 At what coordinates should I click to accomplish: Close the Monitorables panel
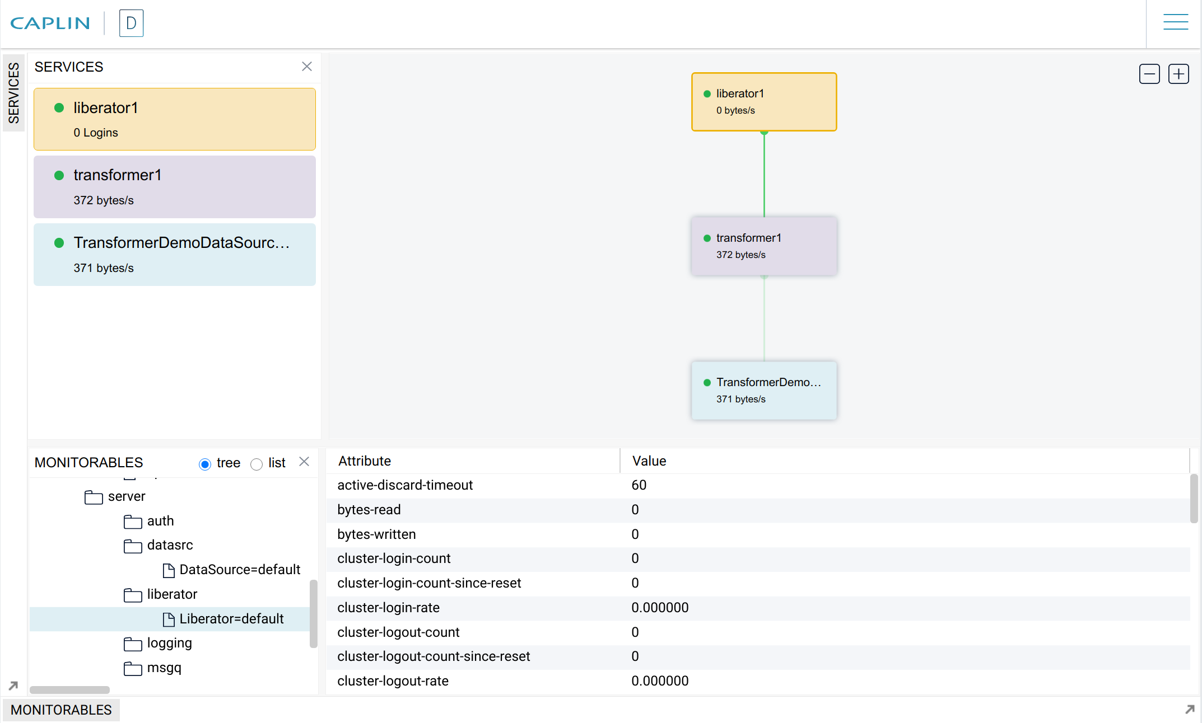tap(304, 462)
